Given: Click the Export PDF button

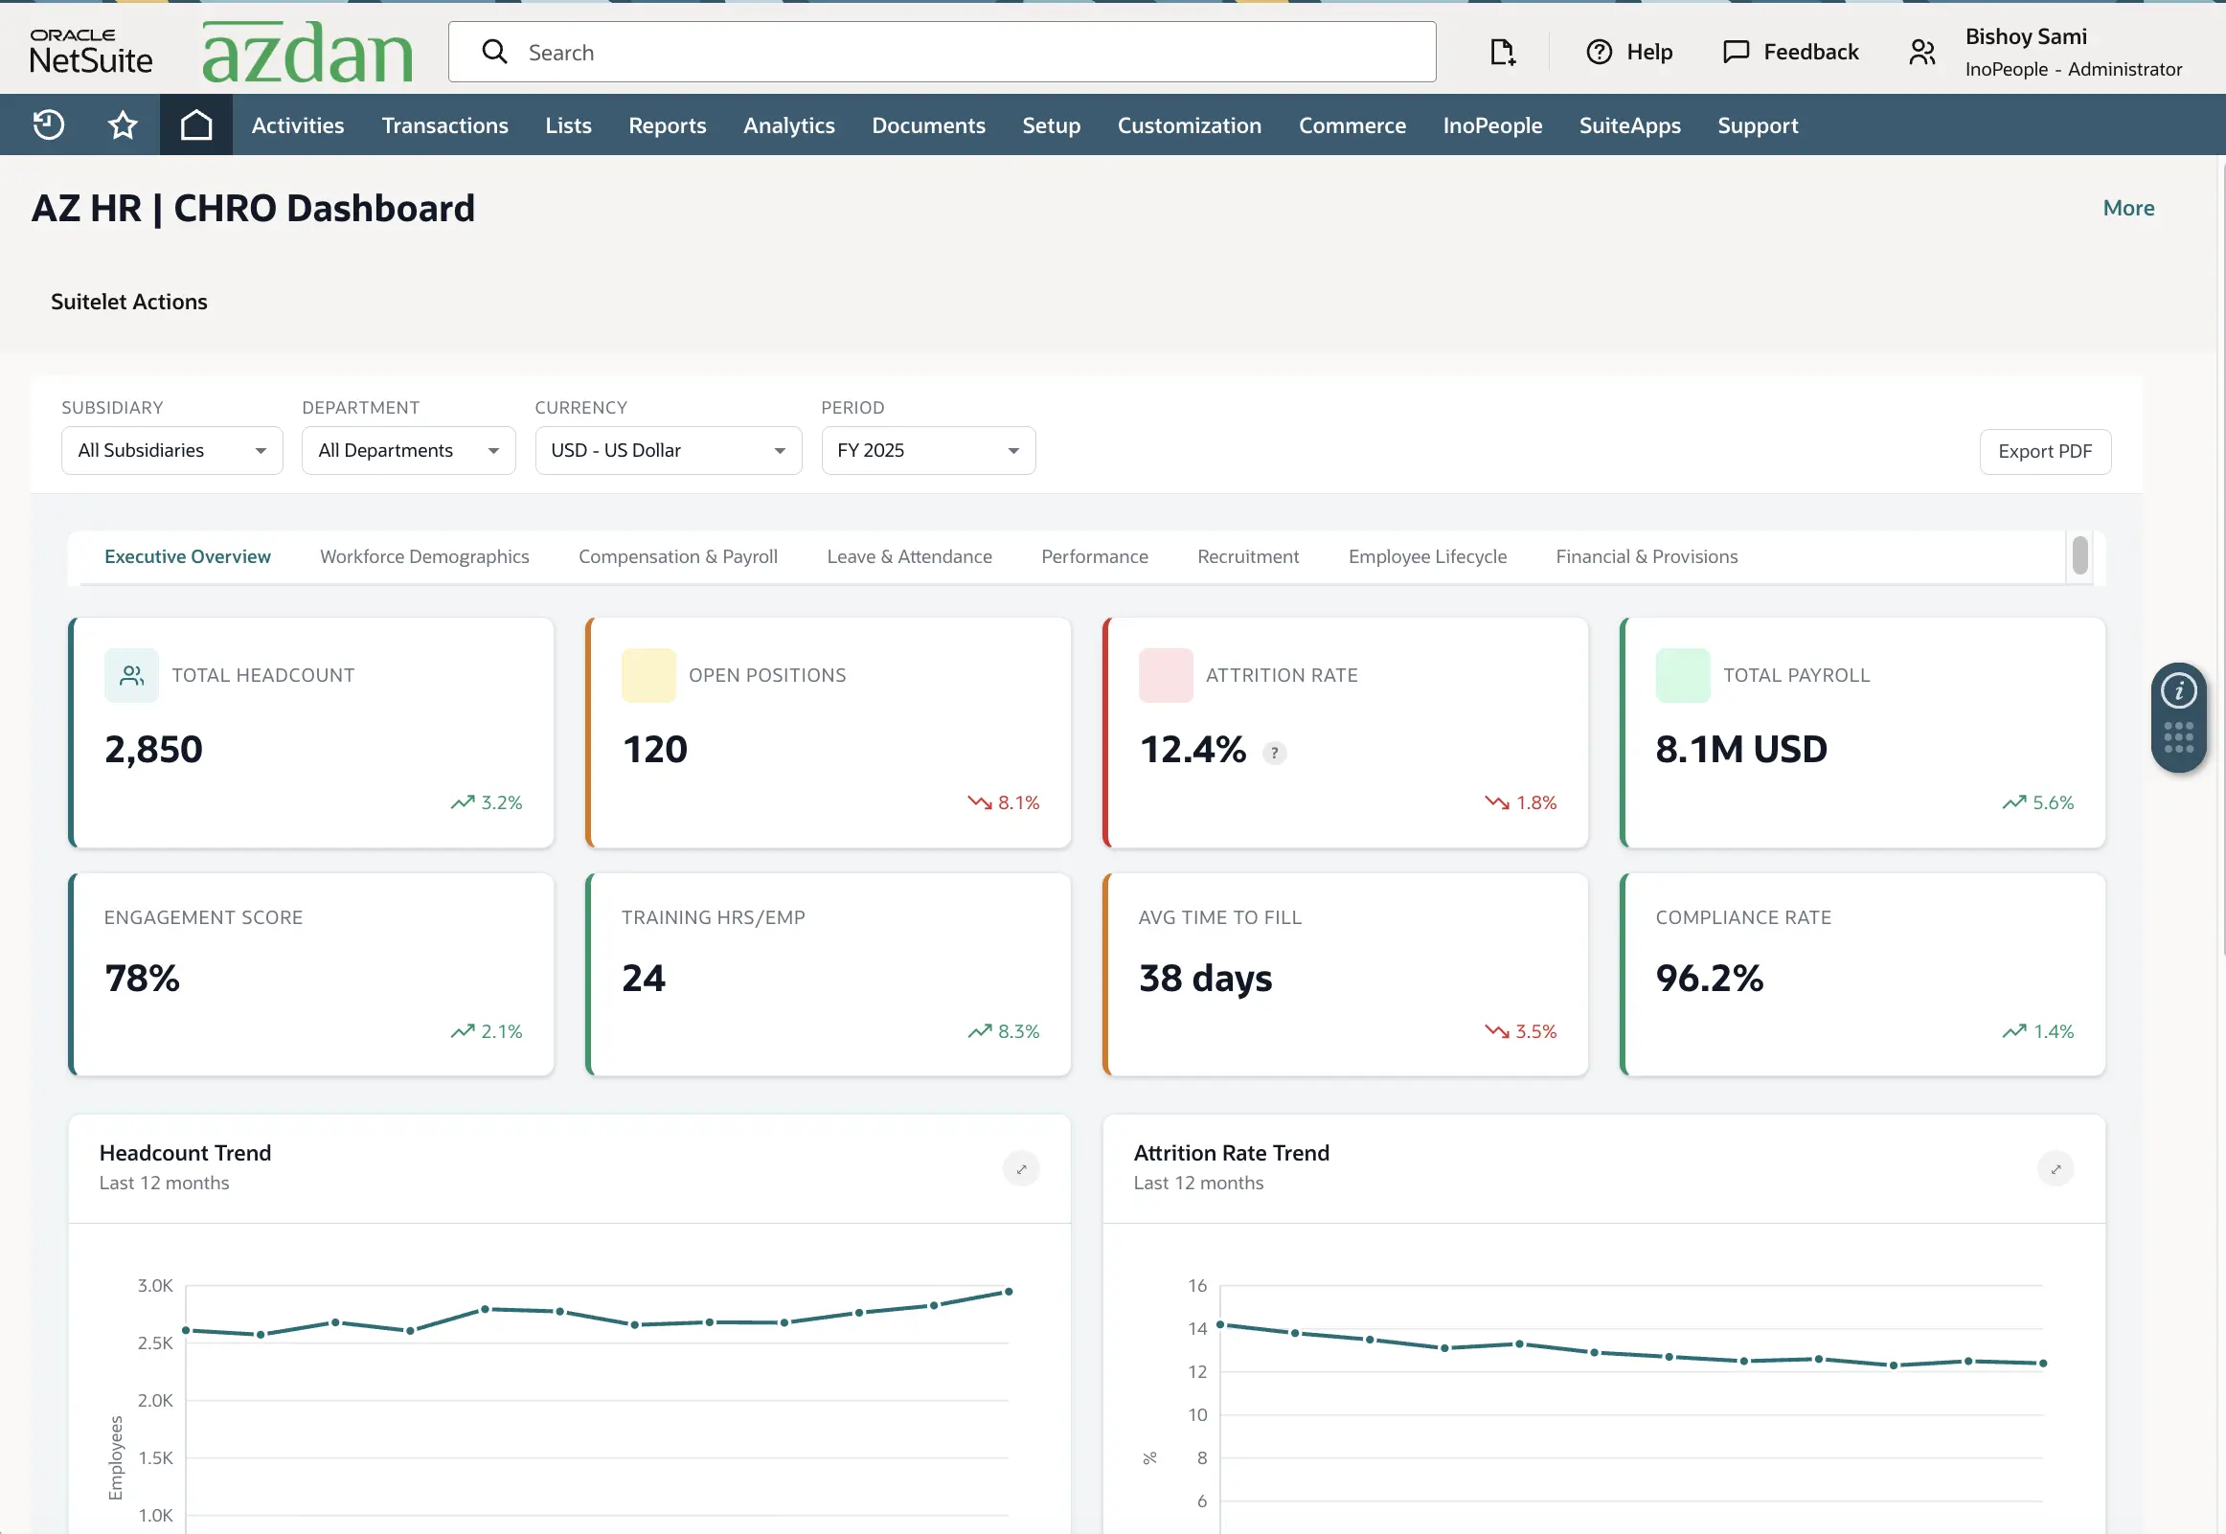Looking at the screenshot, I should 2045,451.
